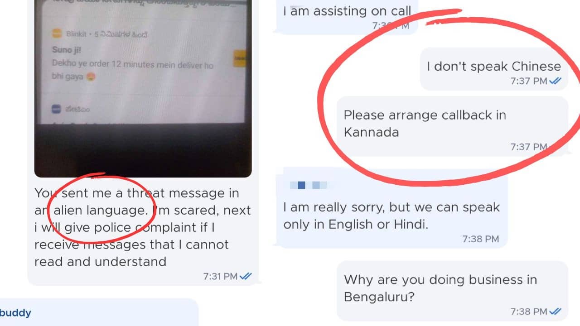Open the attached phone screenshot image

pyautogui.click(x=143, y=88)
